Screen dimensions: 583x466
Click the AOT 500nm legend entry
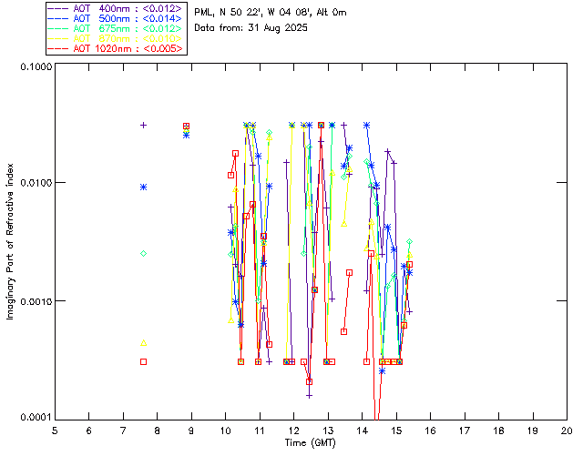coord(115,18)
